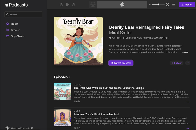Click Open in Podcasts link

[x=22, y=128]
